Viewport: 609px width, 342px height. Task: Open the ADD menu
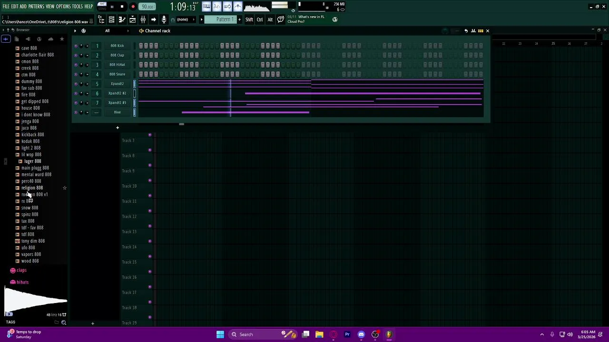23,6
